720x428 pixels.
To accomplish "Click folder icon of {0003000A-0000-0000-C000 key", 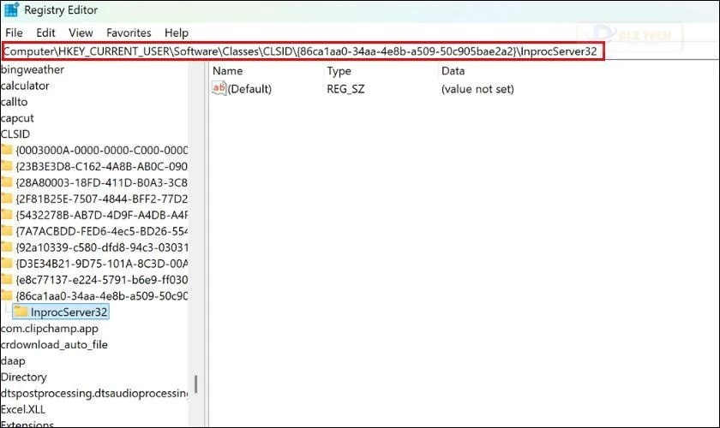I will 7,150.
